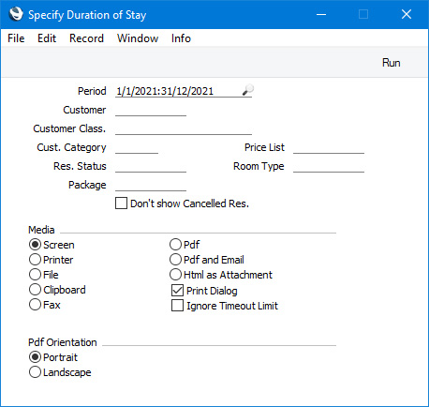The width and height of the screenshot is (429, 407).
Task: Tick the Ignore Timeout Limit checkbox
Action: pos(177,306)
